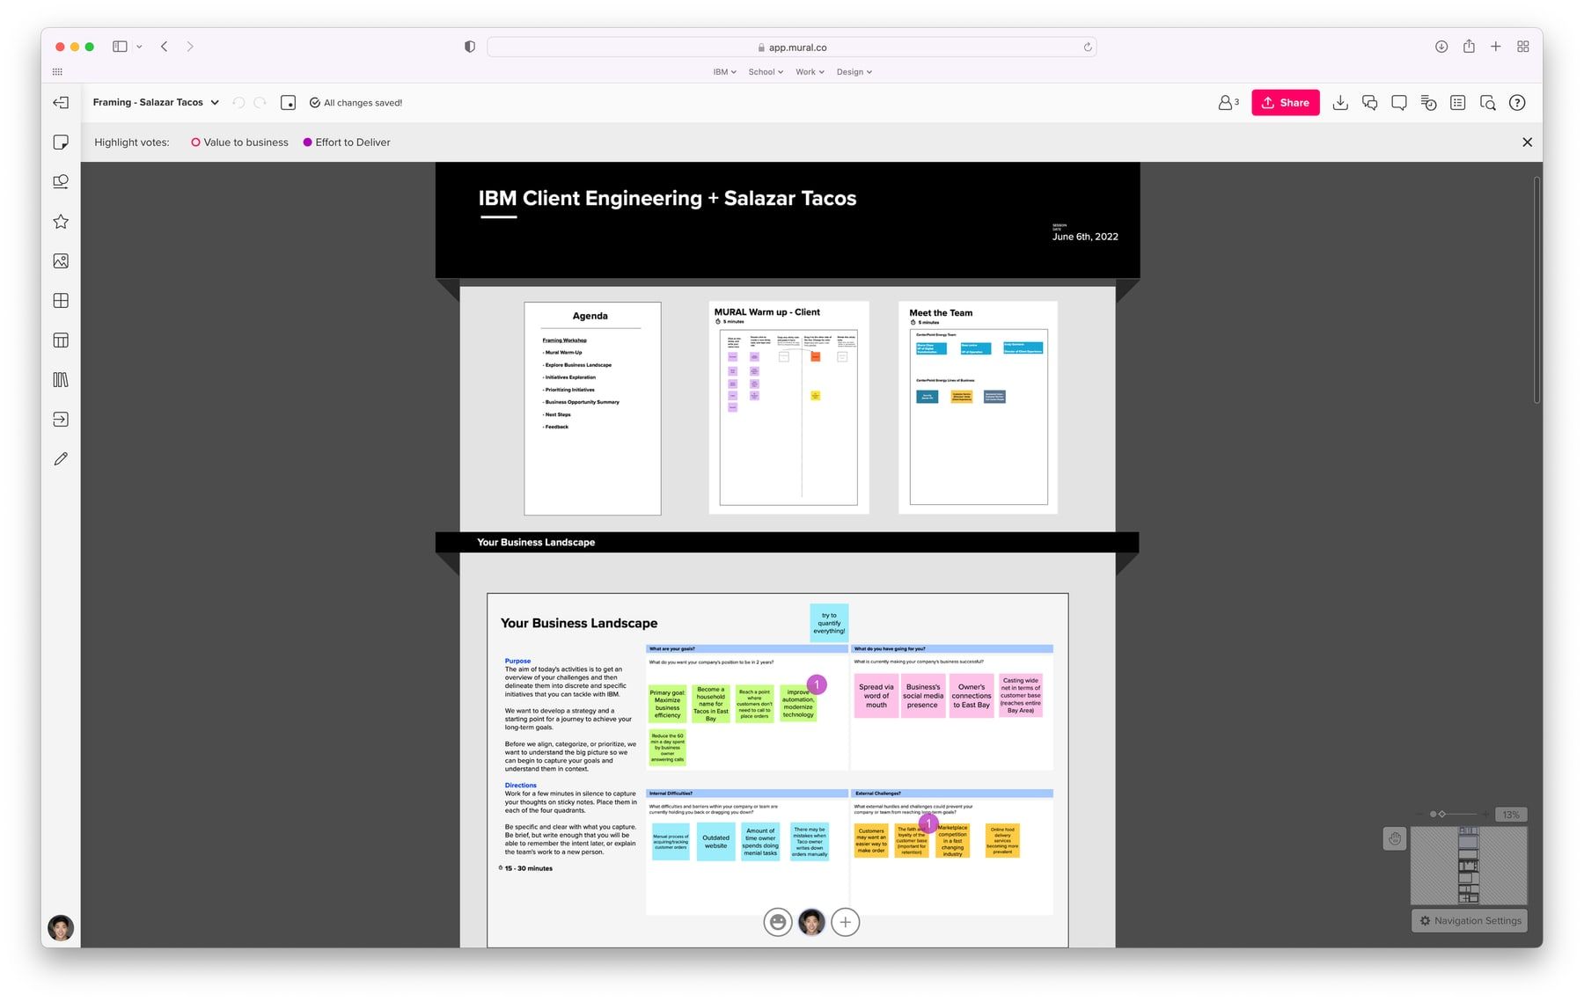This screenshot has height=1002, width=1584.
Task: Open Navigation Settings
Action: pos(1470,920)
